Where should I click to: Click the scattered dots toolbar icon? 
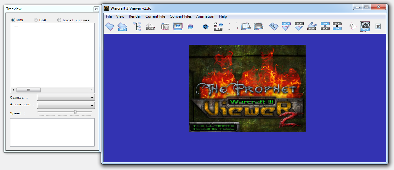coord(233,26)
